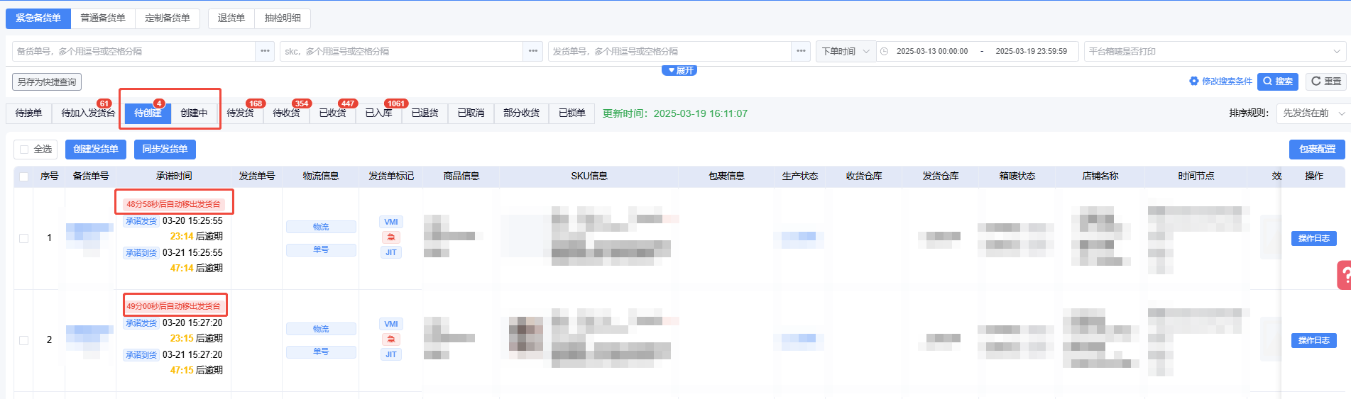Click the 发货单号 search input
Viewport: 1351px width, 399px height.
coord(669,51)
